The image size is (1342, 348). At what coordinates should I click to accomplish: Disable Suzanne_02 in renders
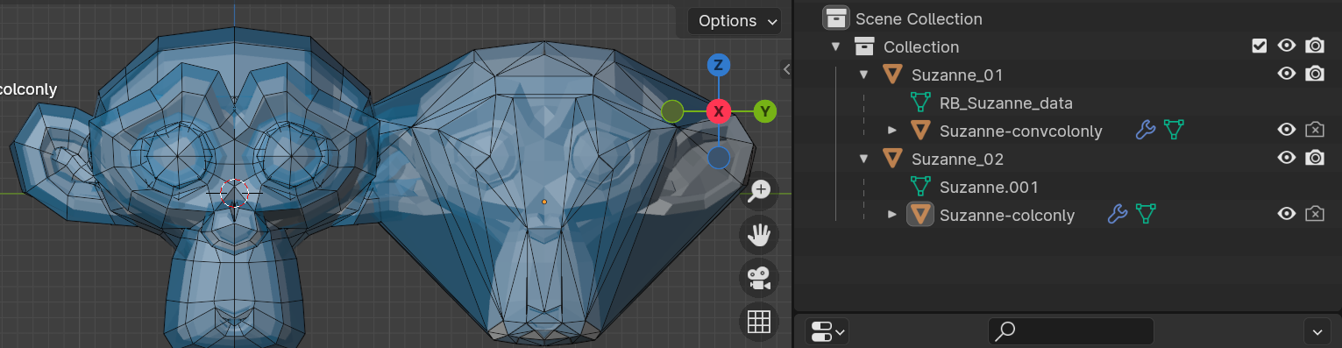pos(1315,158)
